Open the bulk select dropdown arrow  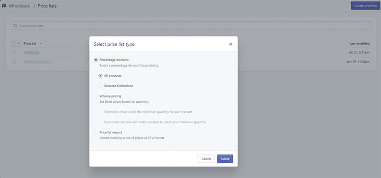point(19,44)
